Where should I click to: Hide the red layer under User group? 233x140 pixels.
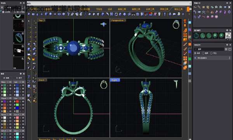click(x=23, y=101)
